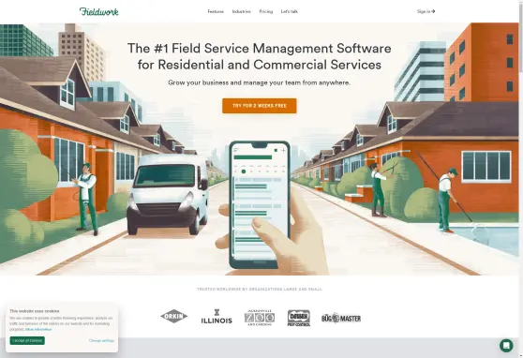Click the Jacksonville Zoo logo
The width and height of the screenshot is (523, 358).
260,318
